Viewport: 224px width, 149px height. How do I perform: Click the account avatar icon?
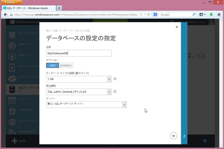211,22
